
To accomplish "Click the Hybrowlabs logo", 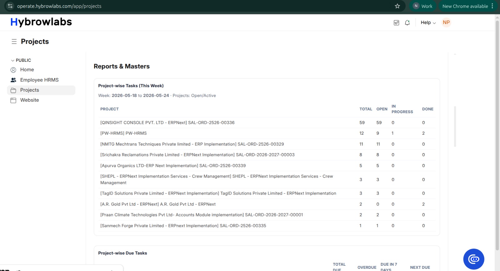I will click(41, 22).
